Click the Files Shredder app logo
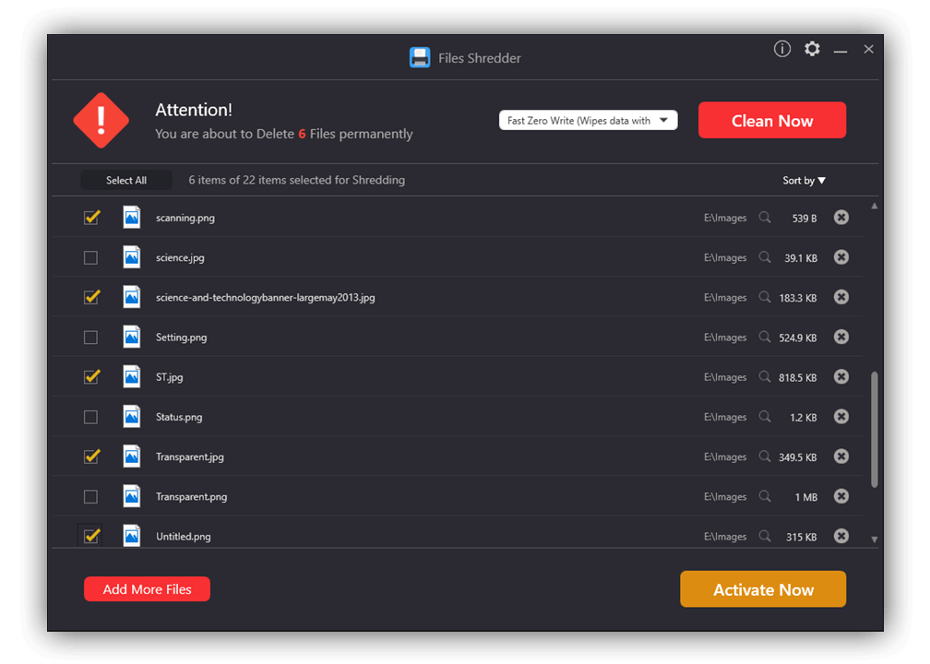Screen dimensions: 930x664 420,57
